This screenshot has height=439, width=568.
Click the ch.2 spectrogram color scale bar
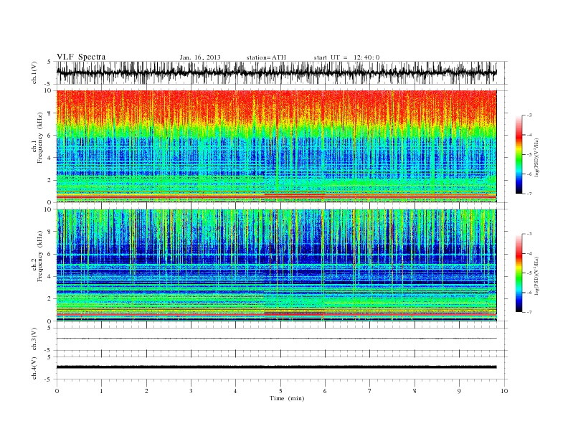519,273
